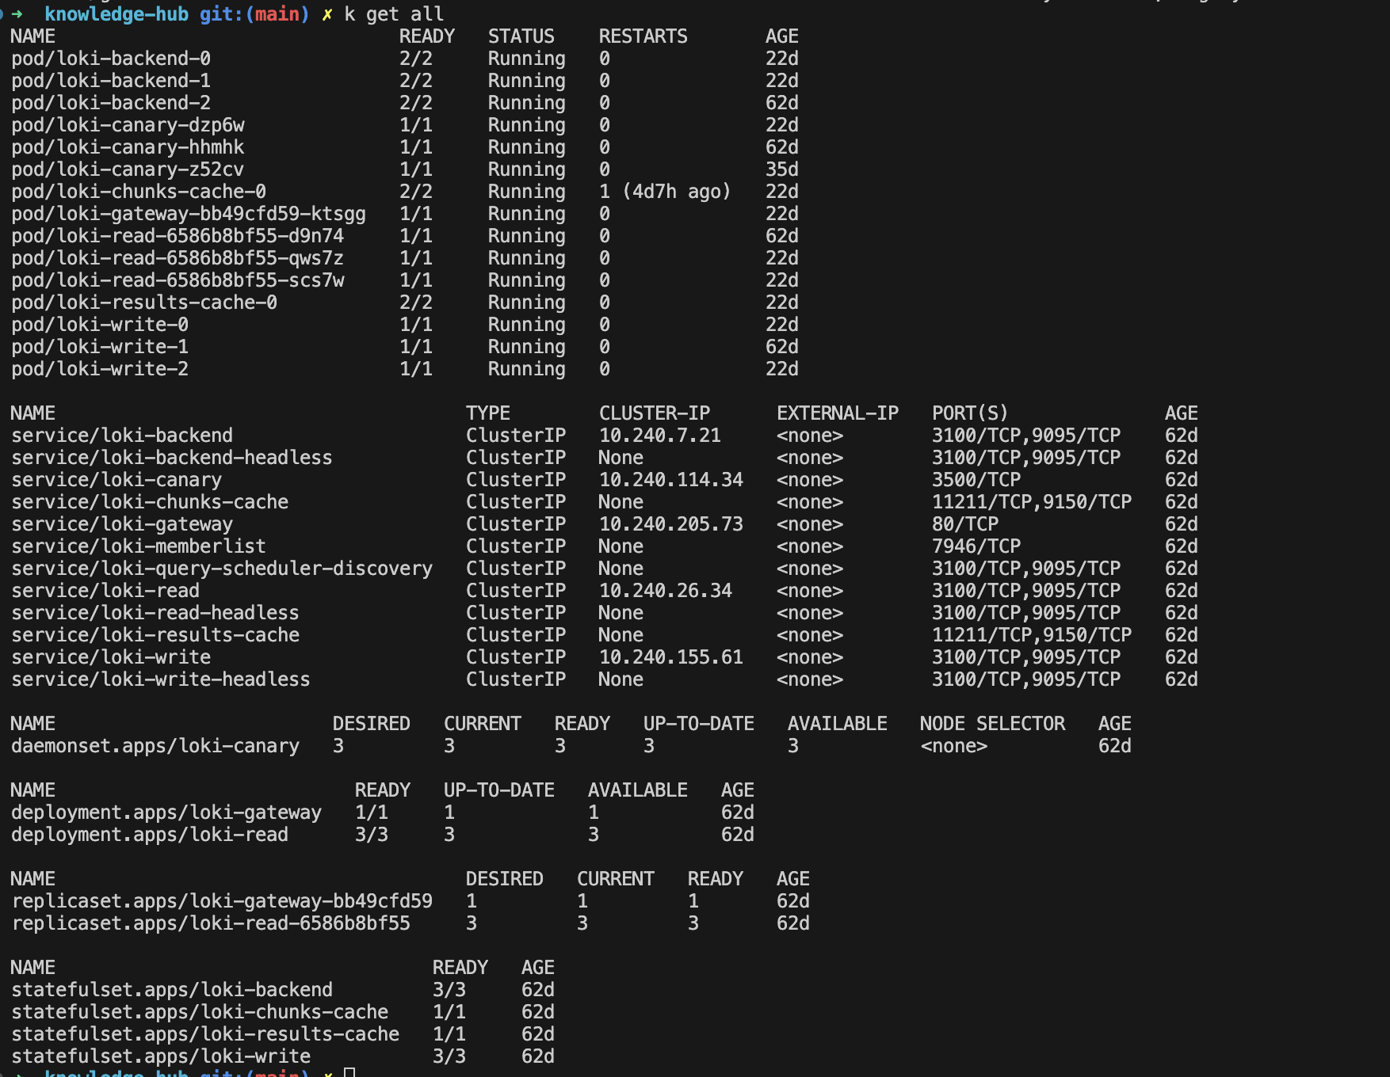Select pod/loki-gateway-bb49cfd59-ktsgg name

tap(189, 214)
